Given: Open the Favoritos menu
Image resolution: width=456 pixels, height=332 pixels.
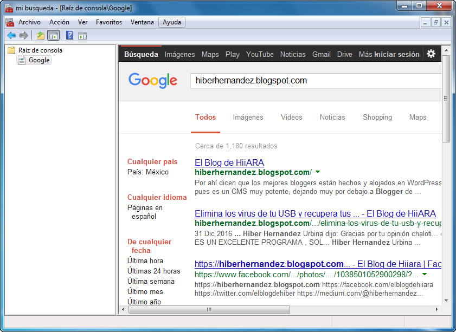Looking at the screenshot, I should pos(109,22).
